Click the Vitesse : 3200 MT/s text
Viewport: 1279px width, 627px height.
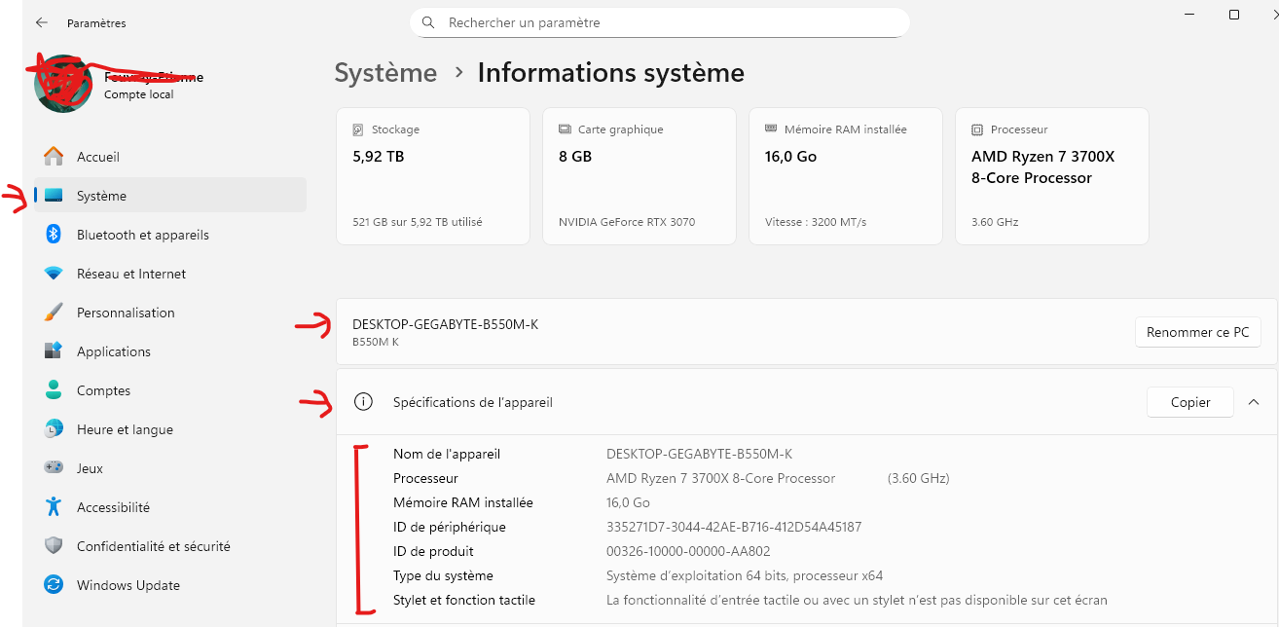(x=816, y=222)
